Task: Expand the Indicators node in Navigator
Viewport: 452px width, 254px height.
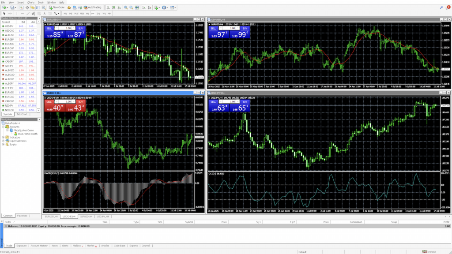Action: tap(3, 138)
